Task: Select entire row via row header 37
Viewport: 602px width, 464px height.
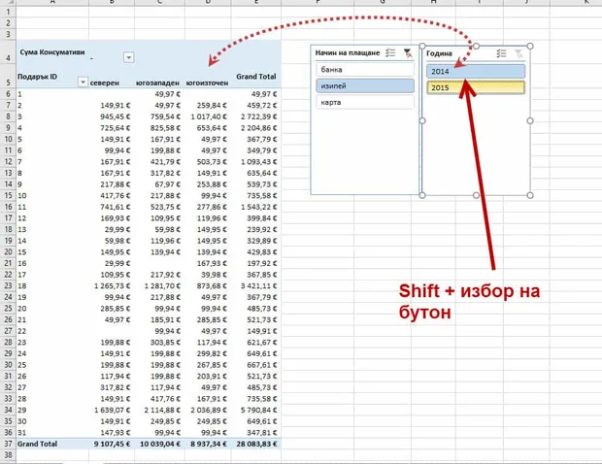Action: pyautogui.click(x=8, y=444)
